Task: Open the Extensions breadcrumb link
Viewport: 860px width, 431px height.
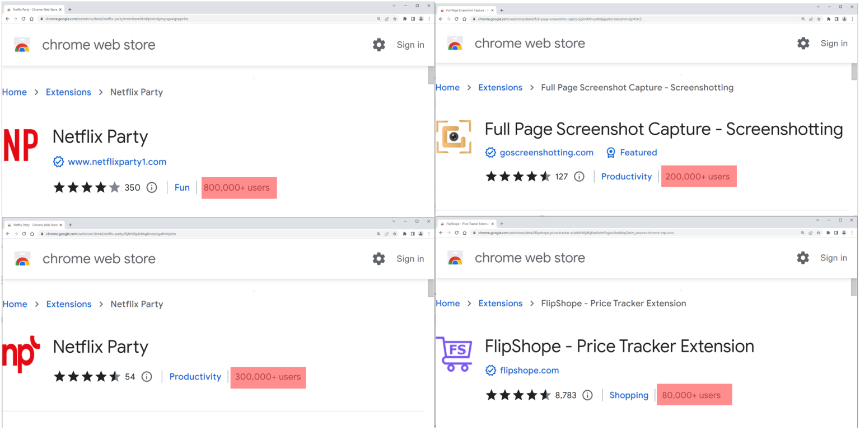Action: pos(68,92)
